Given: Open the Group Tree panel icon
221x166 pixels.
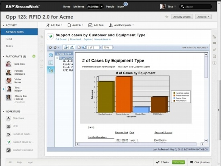Looking at the screenshot, I should (x=51, y=70).
